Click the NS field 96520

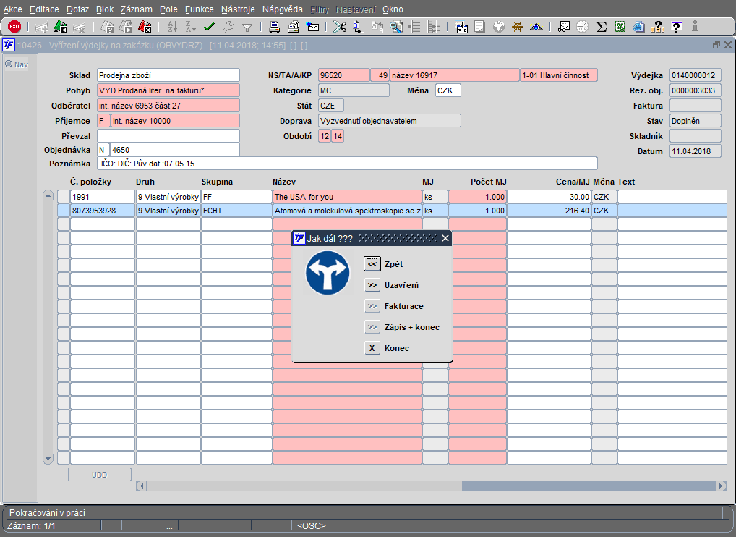tap(343, 75)
